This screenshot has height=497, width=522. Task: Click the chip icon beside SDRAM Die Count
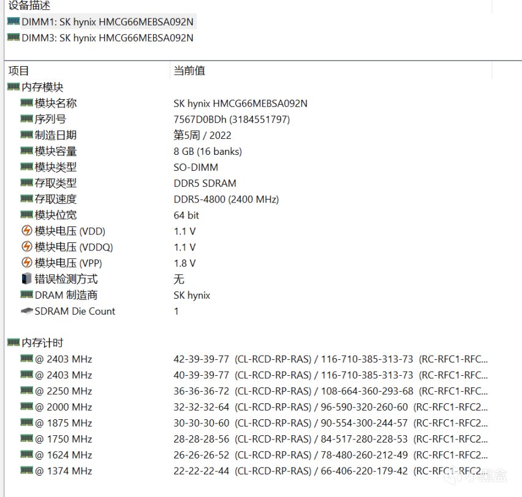[26, 311]
